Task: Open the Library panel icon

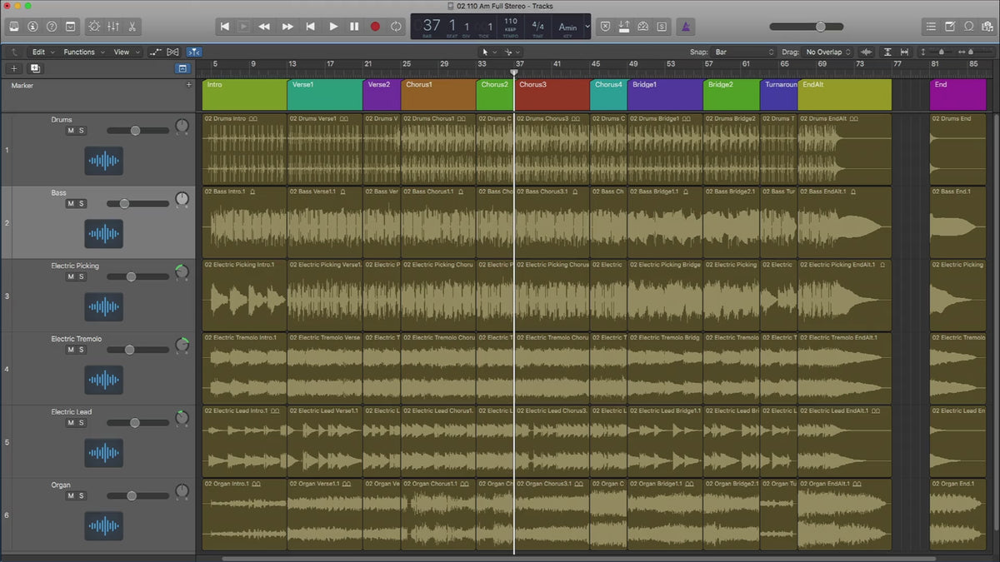Action: pyautogui.click(x=14, y=27)
